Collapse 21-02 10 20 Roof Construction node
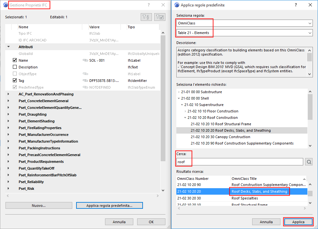Viewport: 318px width, 229px height. 185,118
